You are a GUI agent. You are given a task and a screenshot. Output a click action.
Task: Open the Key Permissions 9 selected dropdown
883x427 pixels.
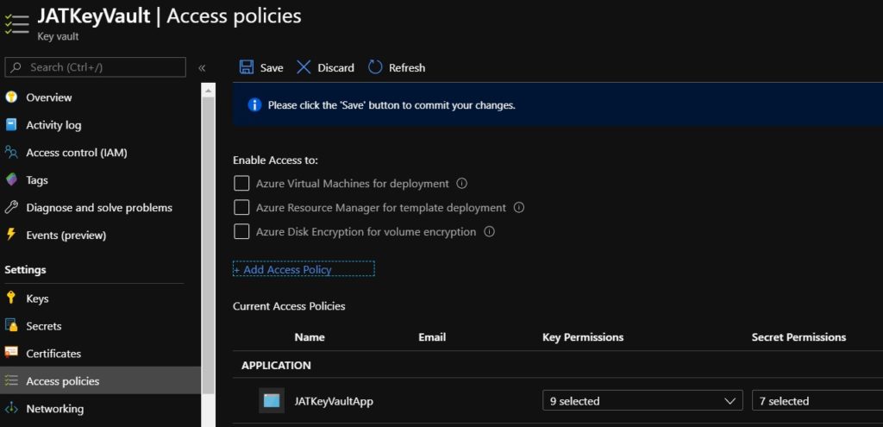(642, 400)
